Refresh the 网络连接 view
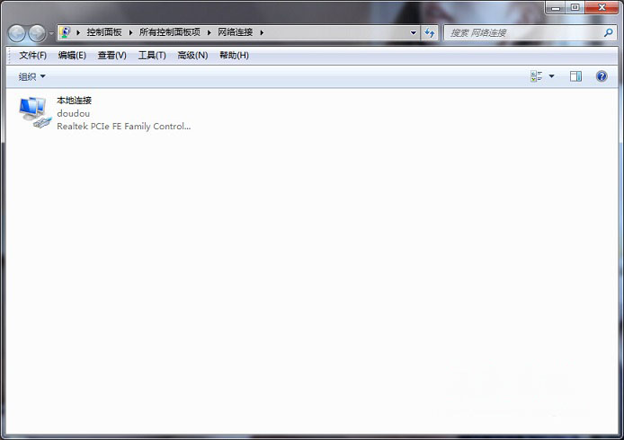 click(430, 32)
